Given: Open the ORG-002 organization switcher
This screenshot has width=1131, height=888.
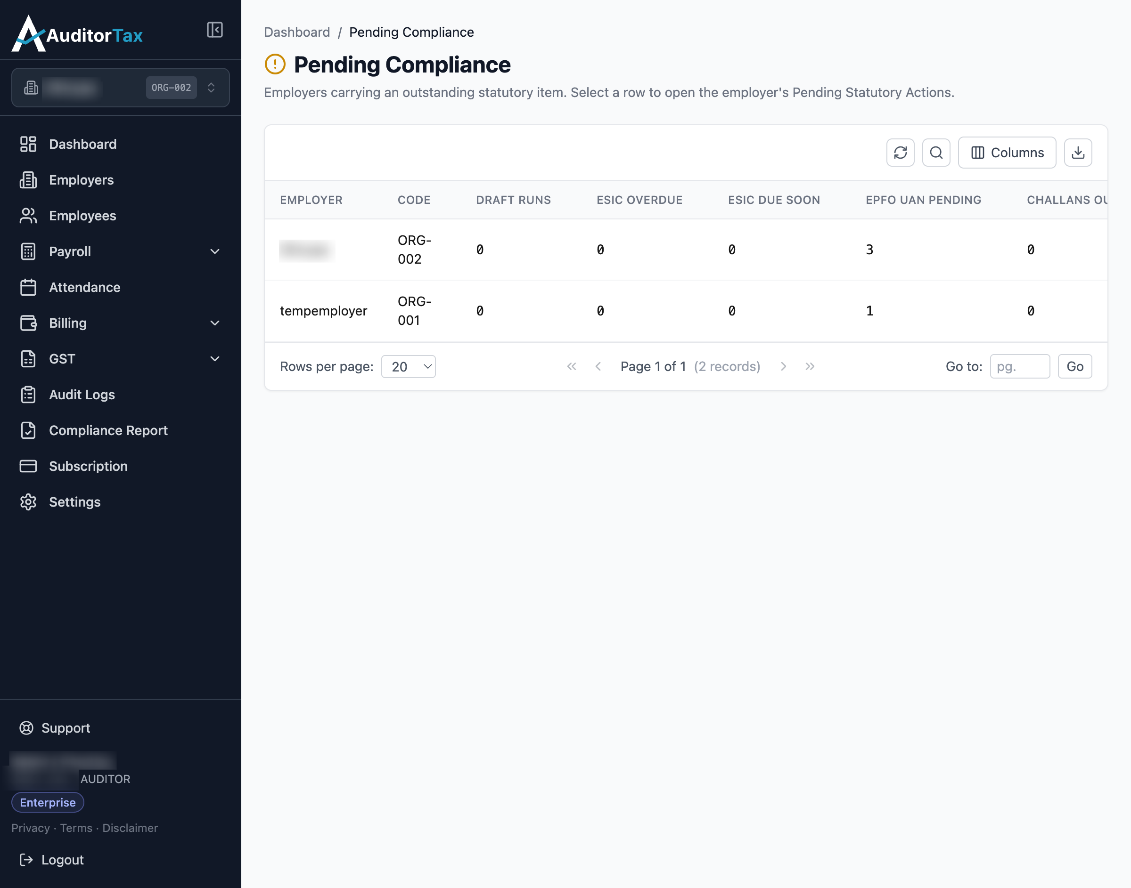Looking at the screenshot, I should (120, 88).
